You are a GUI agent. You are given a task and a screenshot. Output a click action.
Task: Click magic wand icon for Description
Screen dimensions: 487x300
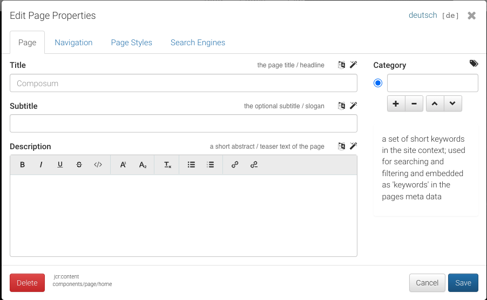tap(354, 145)
